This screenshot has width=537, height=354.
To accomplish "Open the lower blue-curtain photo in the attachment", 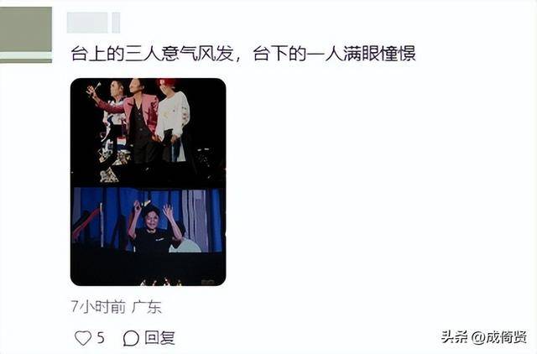I will click(x=148, y=237).
